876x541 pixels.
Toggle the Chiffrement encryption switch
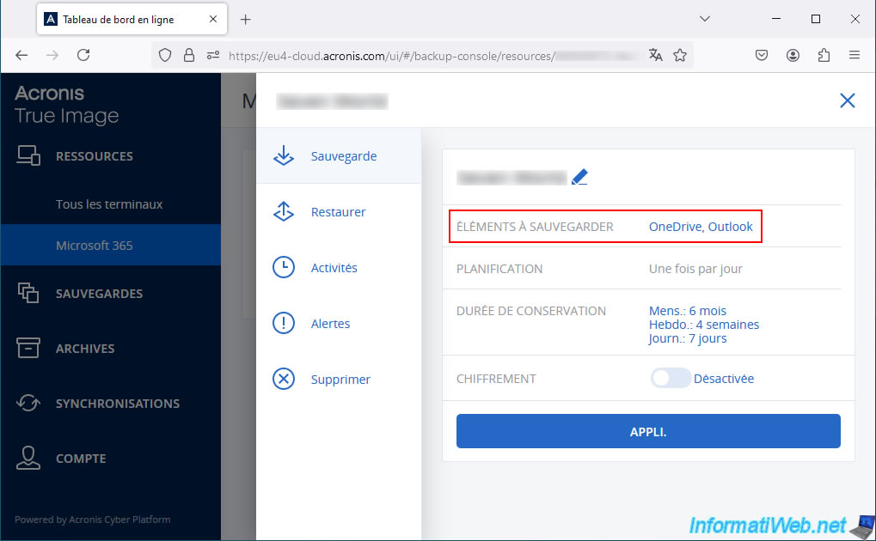click(x=671, y=378)
